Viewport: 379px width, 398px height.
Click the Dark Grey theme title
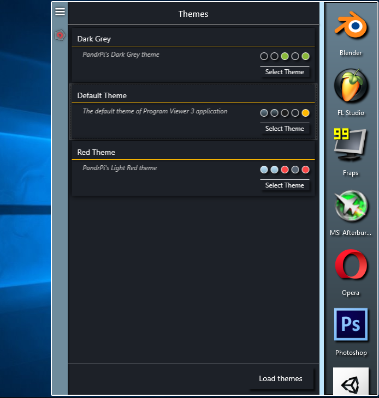(94, 39)
